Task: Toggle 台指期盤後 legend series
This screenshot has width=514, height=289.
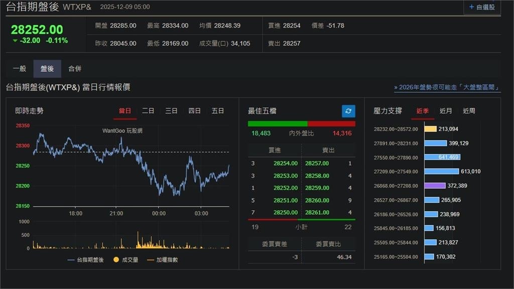Action: point(85,260)
